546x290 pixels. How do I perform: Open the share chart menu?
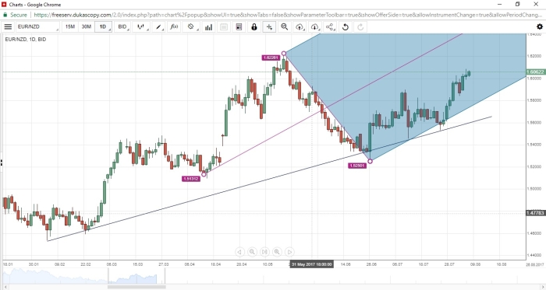[330, 26]
